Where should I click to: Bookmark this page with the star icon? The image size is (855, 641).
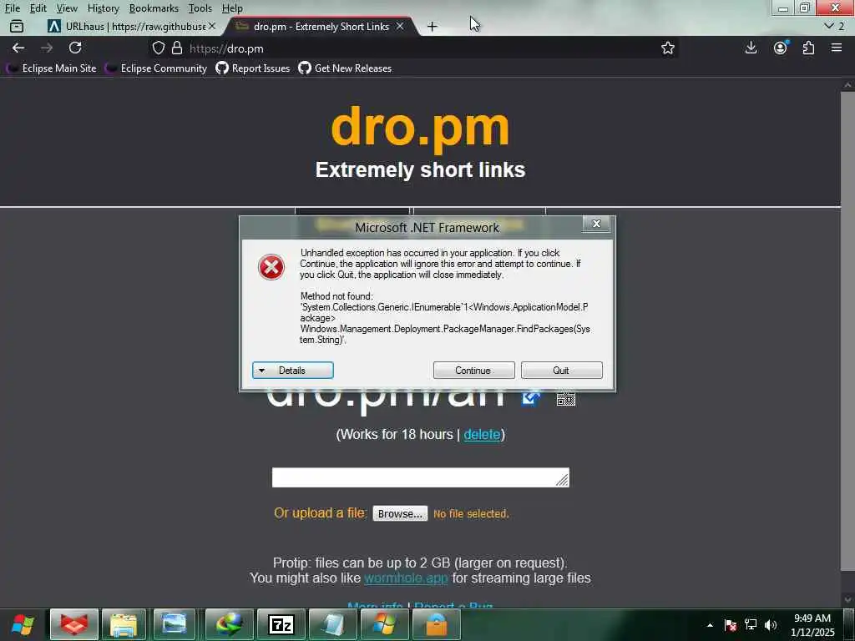point(667,48)
